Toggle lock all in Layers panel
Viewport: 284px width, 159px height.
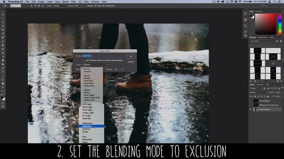coord(268,97)
